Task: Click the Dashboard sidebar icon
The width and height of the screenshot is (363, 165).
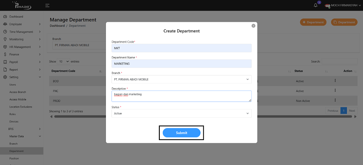Action: (5, 17)
